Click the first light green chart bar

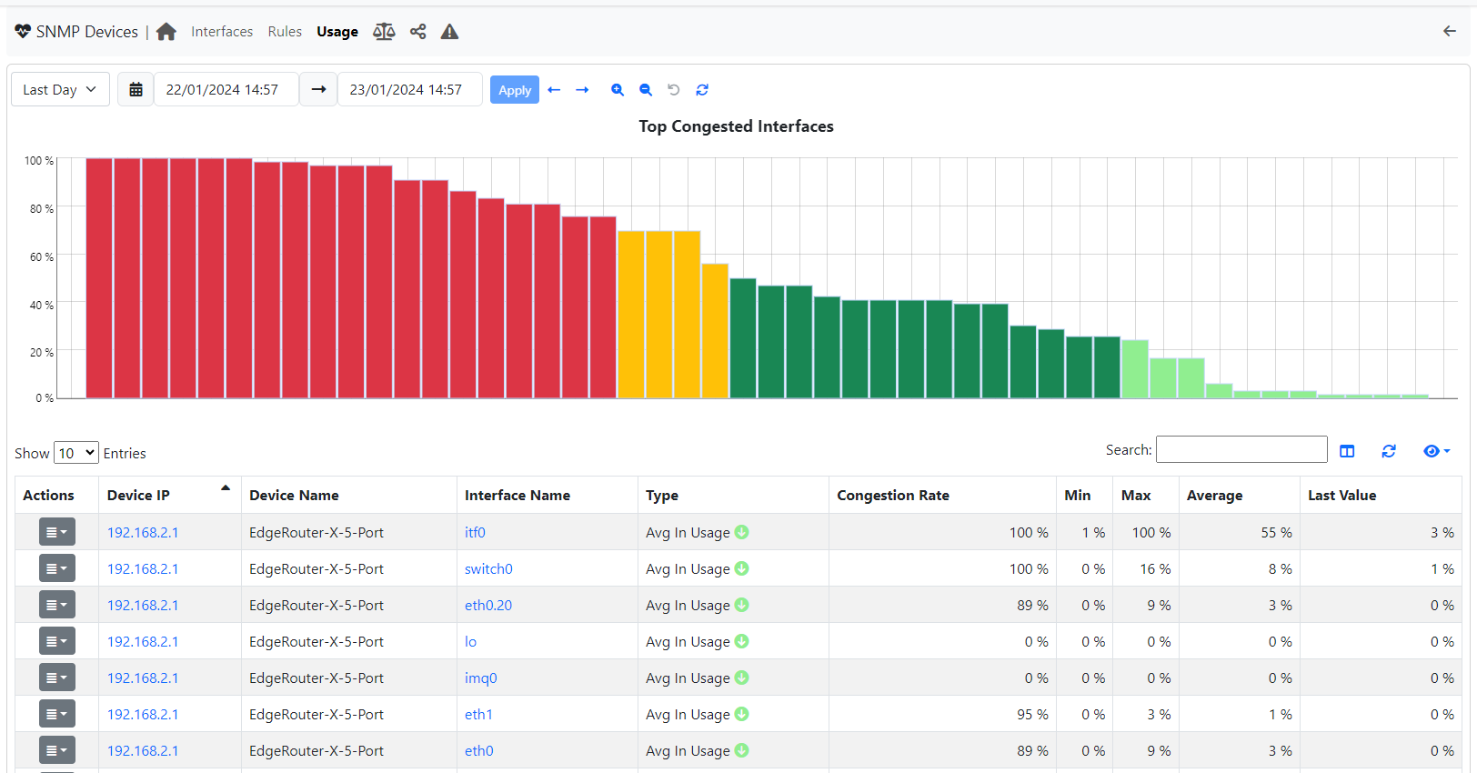pos(1135,369)
